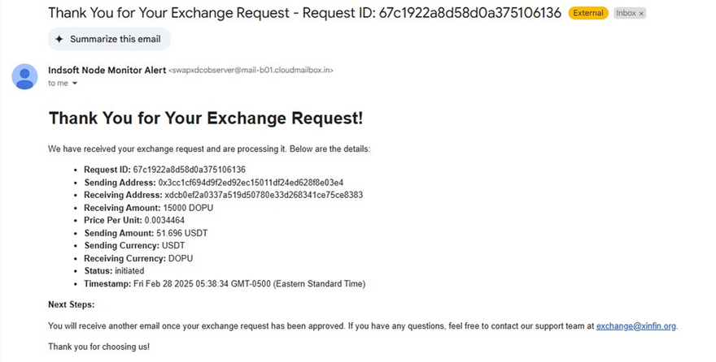Click the sender profile avatar icon
This screenshot has height=362, width=716.
click(24, 76)
